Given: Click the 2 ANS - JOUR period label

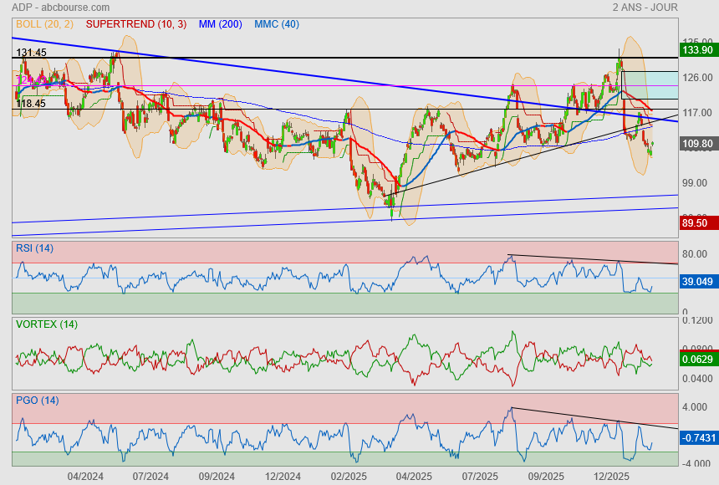Looking at the screenshot, I should point(645,8).
